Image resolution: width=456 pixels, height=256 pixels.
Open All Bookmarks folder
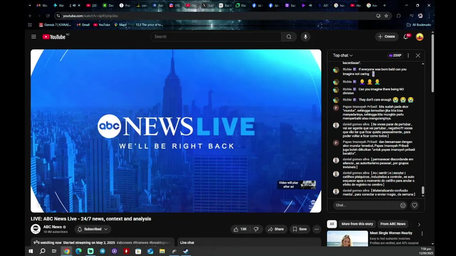(x=419, y=25)
